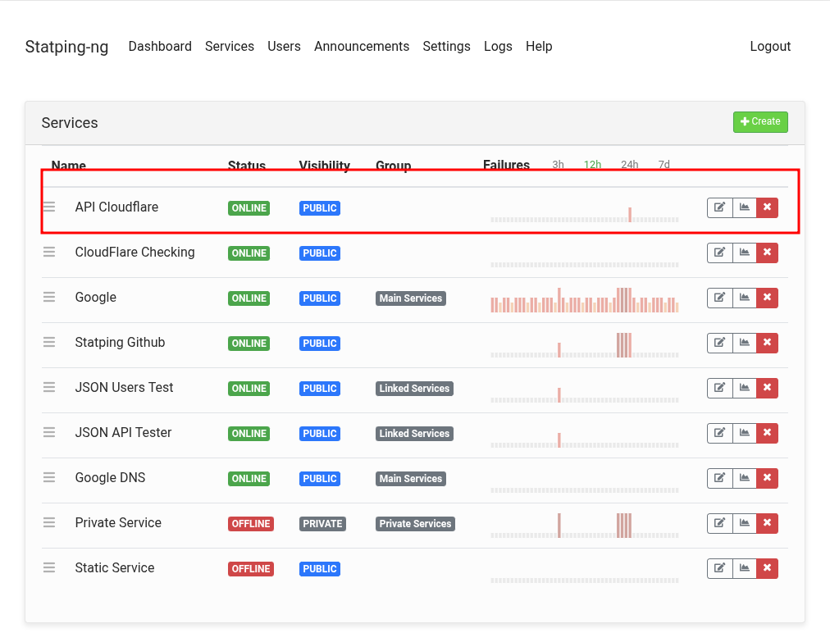Viewport: 830px width, 633px height.
Task: Log out using the Logout link
Action: click(770, 47)
